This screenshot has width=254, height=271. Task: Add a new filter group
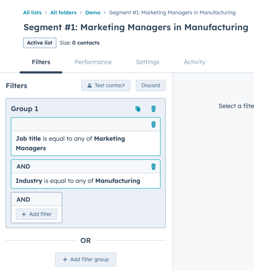86,259
